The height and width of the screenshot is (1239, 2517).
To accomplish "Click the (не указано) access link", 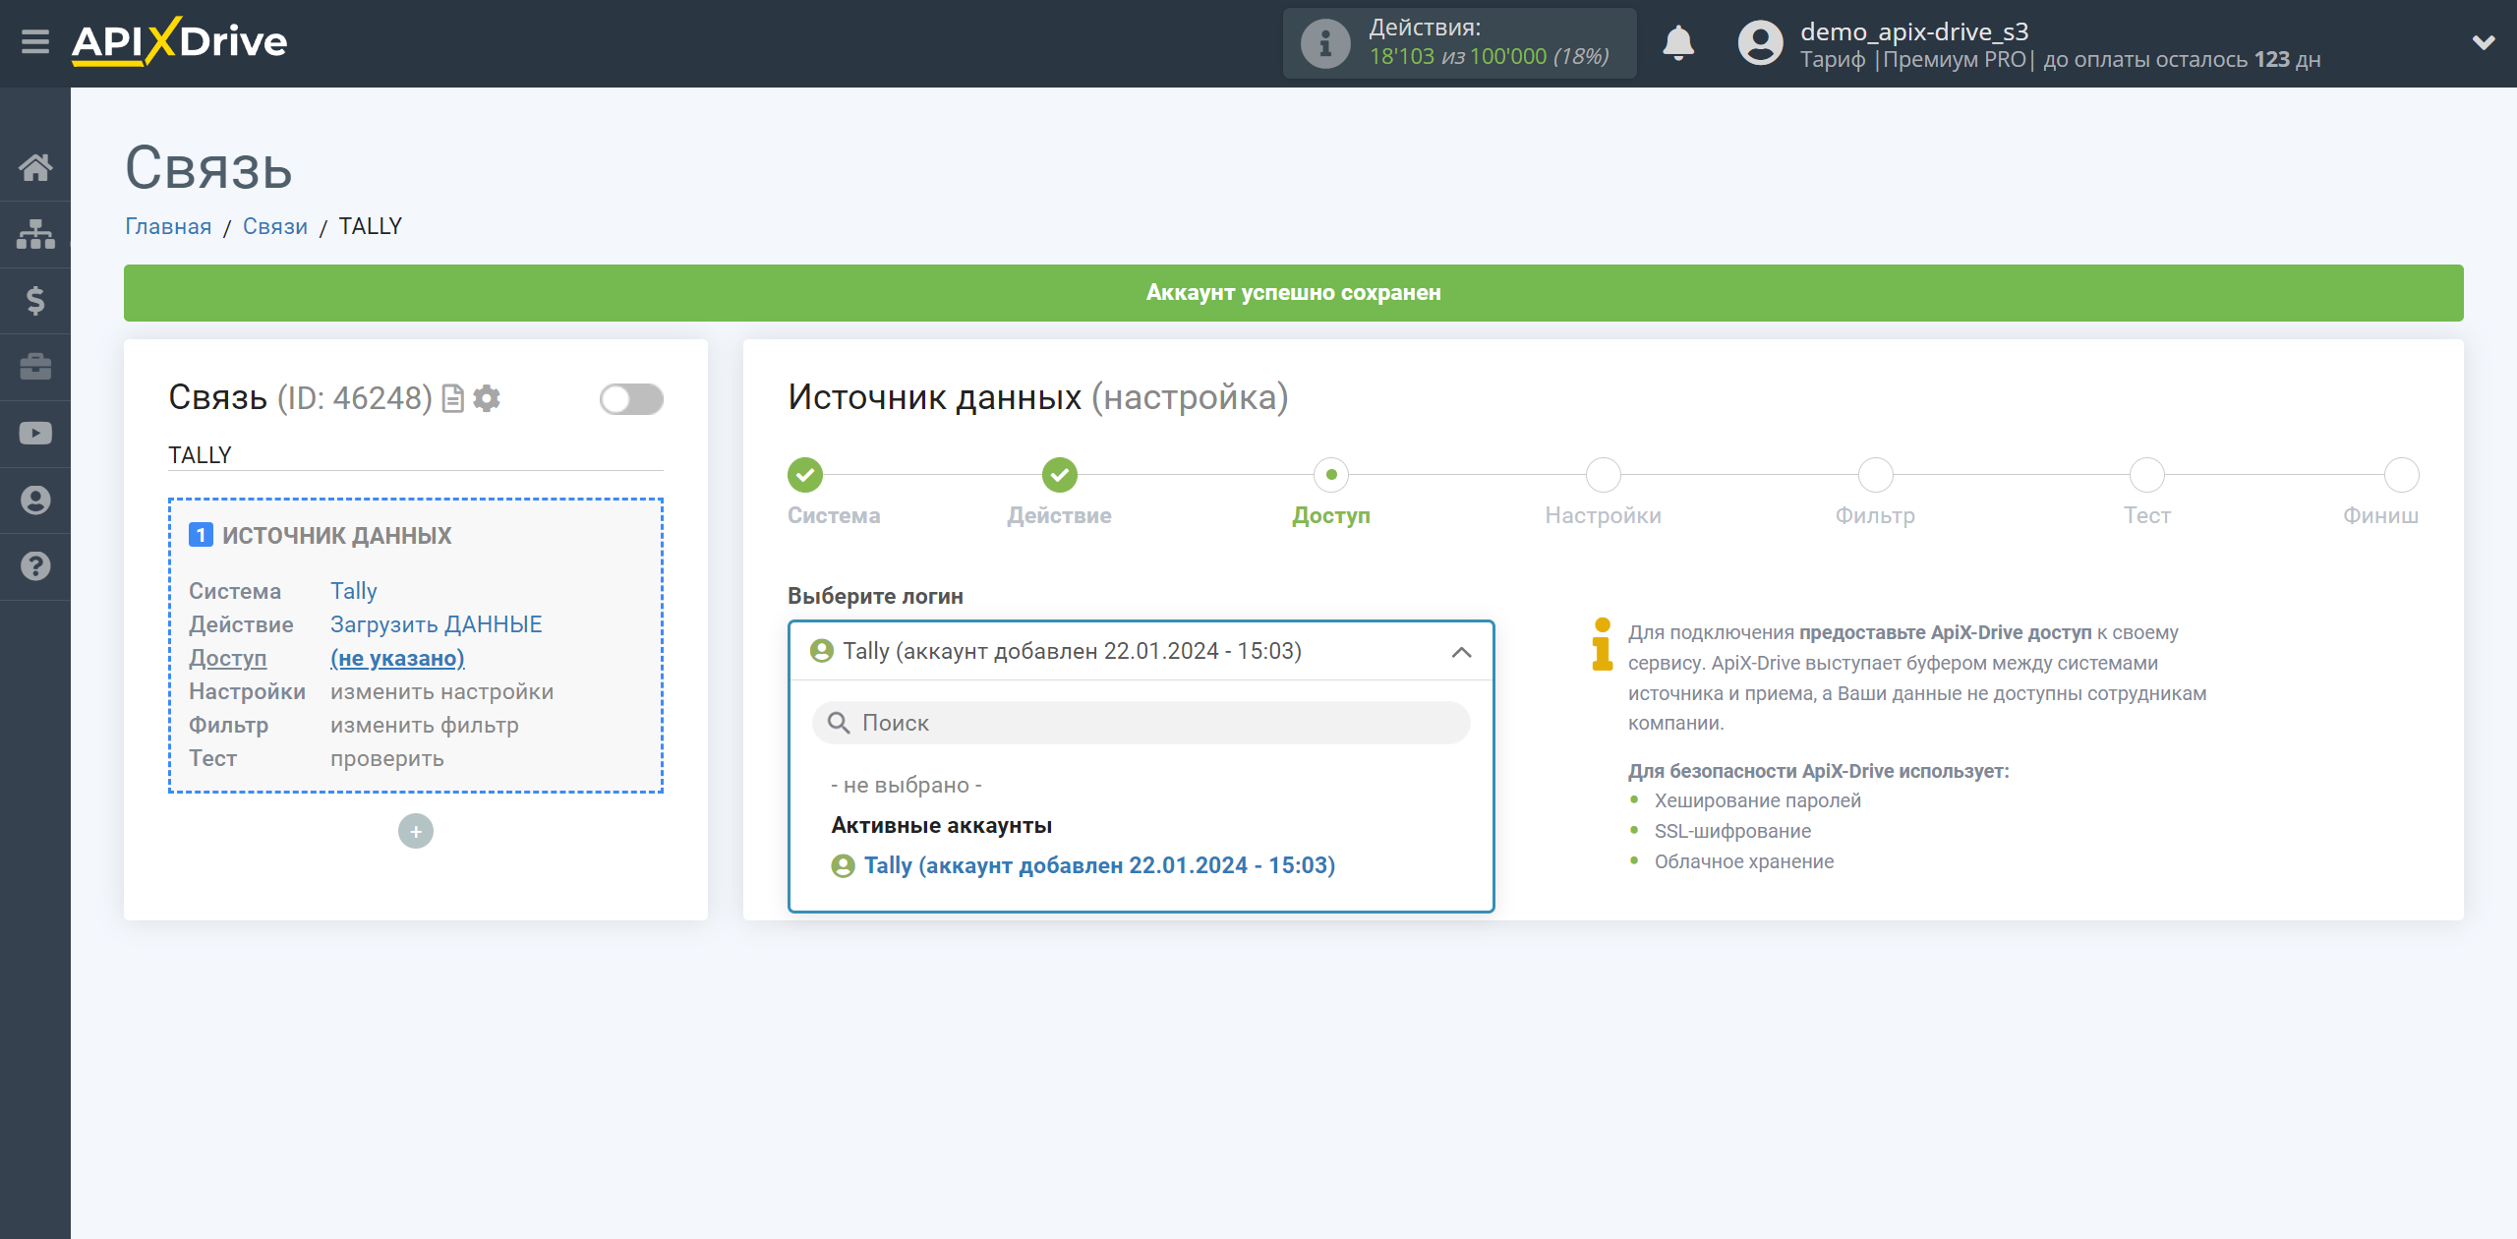I will 397,658.
